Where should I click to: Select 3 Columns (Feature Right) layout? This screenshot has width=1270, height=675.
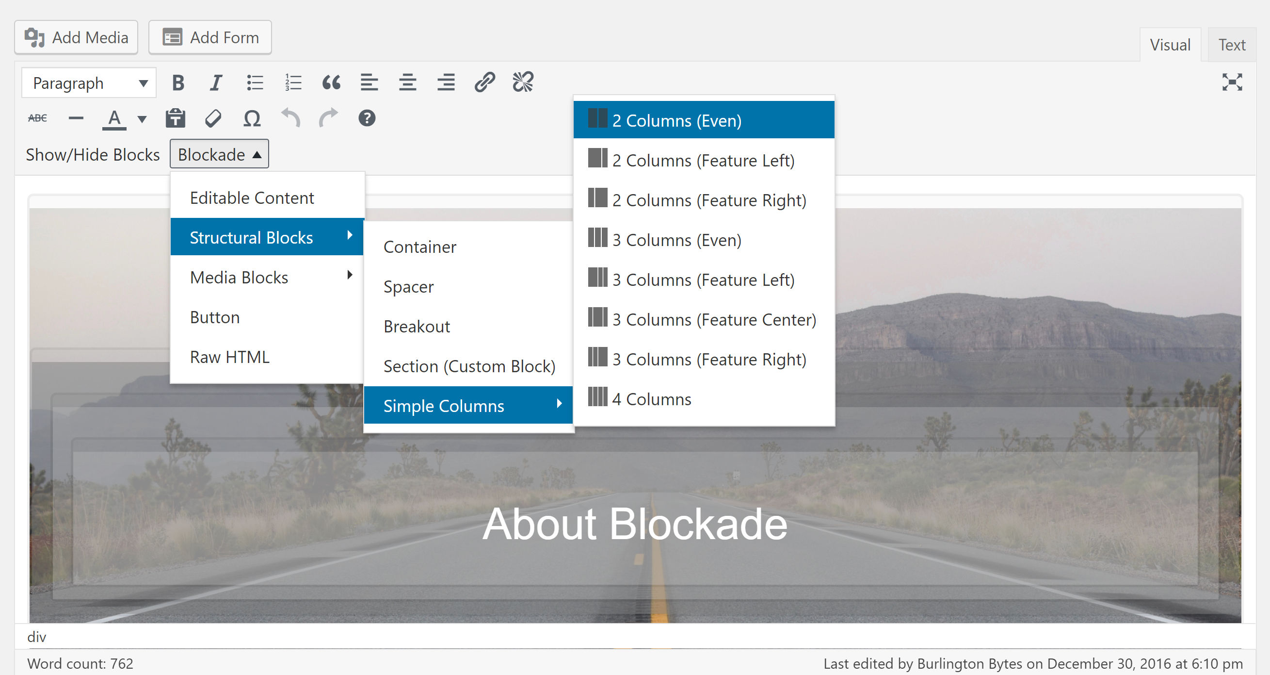704,359
